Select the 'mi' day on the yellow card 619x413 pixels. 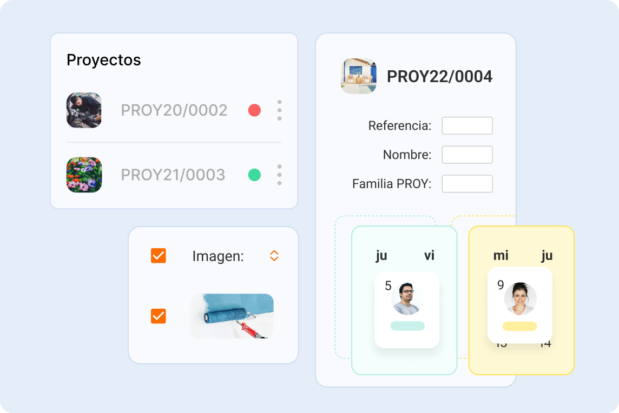501,256
